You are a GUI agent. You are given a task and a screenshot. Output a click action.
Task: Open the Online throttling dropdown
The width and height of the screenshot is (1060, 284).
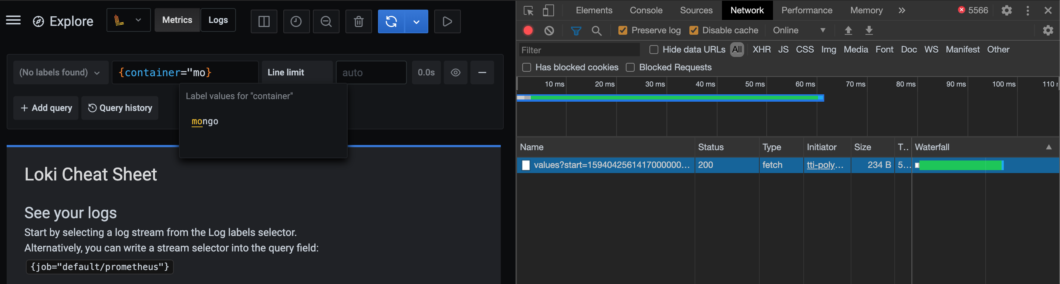pos(799,30)
